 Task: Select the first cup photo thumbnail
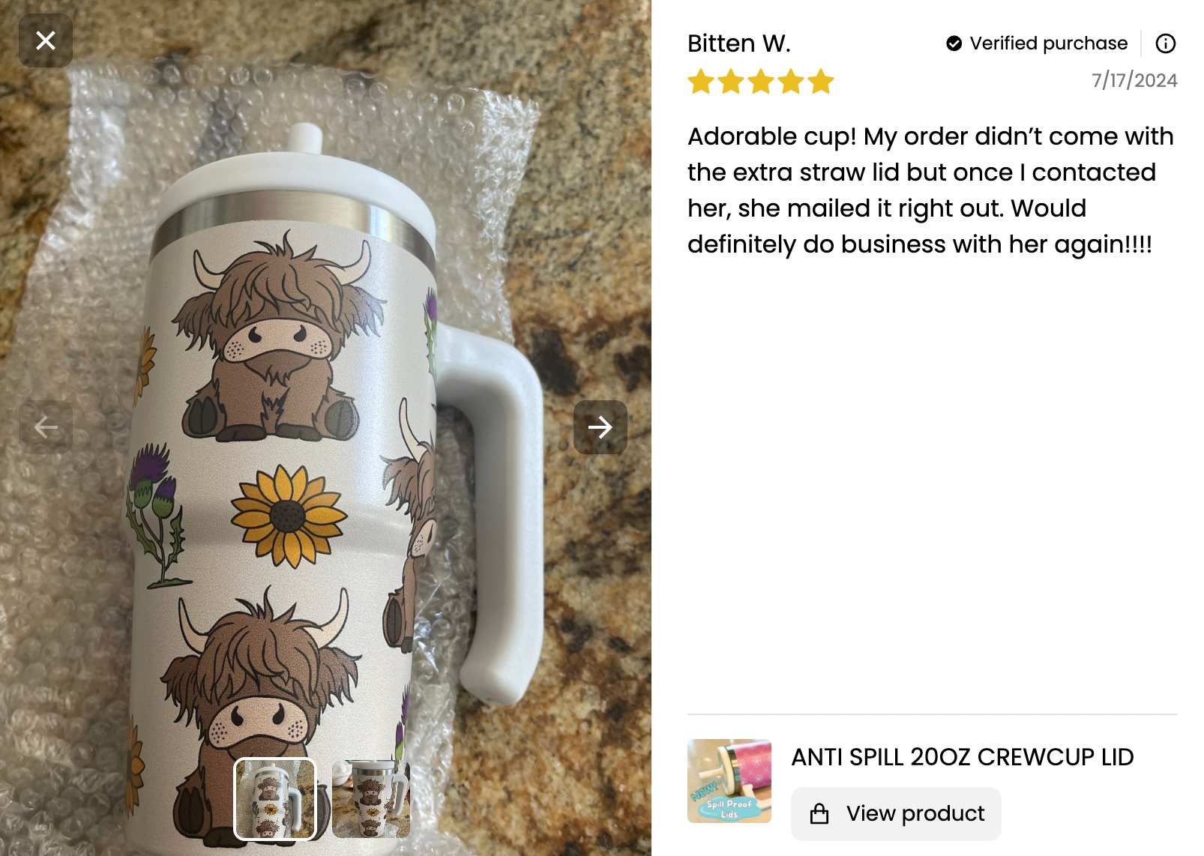click(x=275, y=799)
